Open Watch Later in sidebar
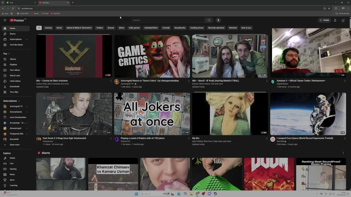Viewport: 351px width, 197px height. 15,76
